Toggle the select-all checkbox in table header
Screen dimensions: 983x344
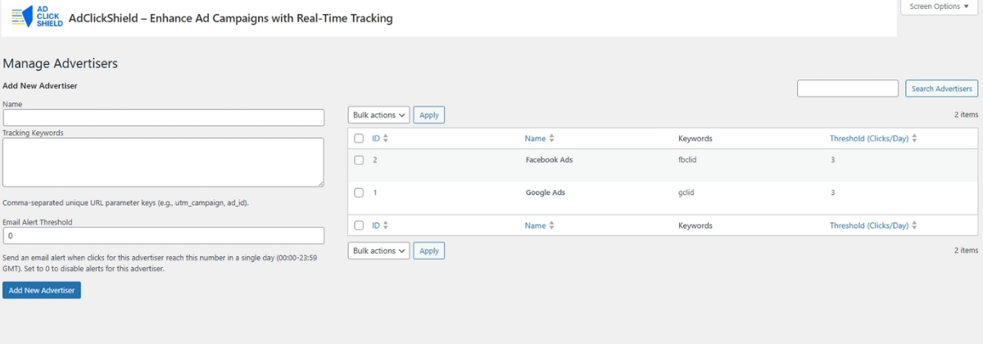[359, 139]
